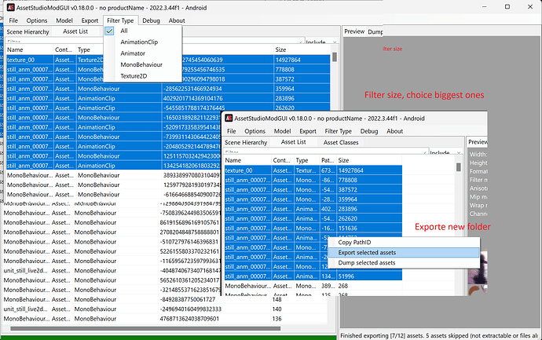Choose Texture2D in the Filter Type dropdown
Screen dimensions: 542x340
[x=134, y=76]
